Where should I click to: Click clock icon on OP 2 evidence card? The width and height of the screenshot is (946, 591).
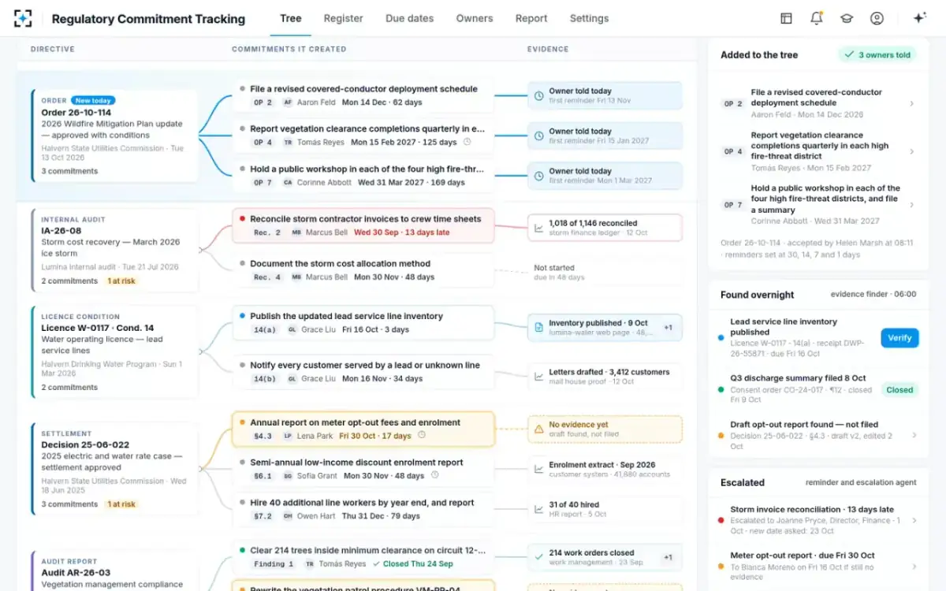538,95
